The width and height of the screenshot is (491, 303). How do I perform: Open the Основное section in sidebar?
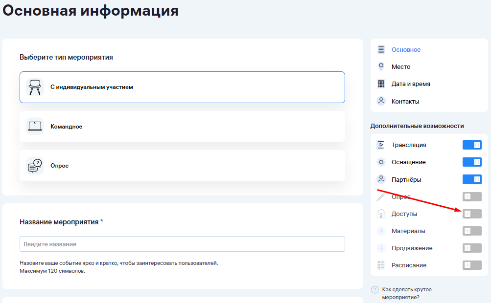(x=406, y=50)
